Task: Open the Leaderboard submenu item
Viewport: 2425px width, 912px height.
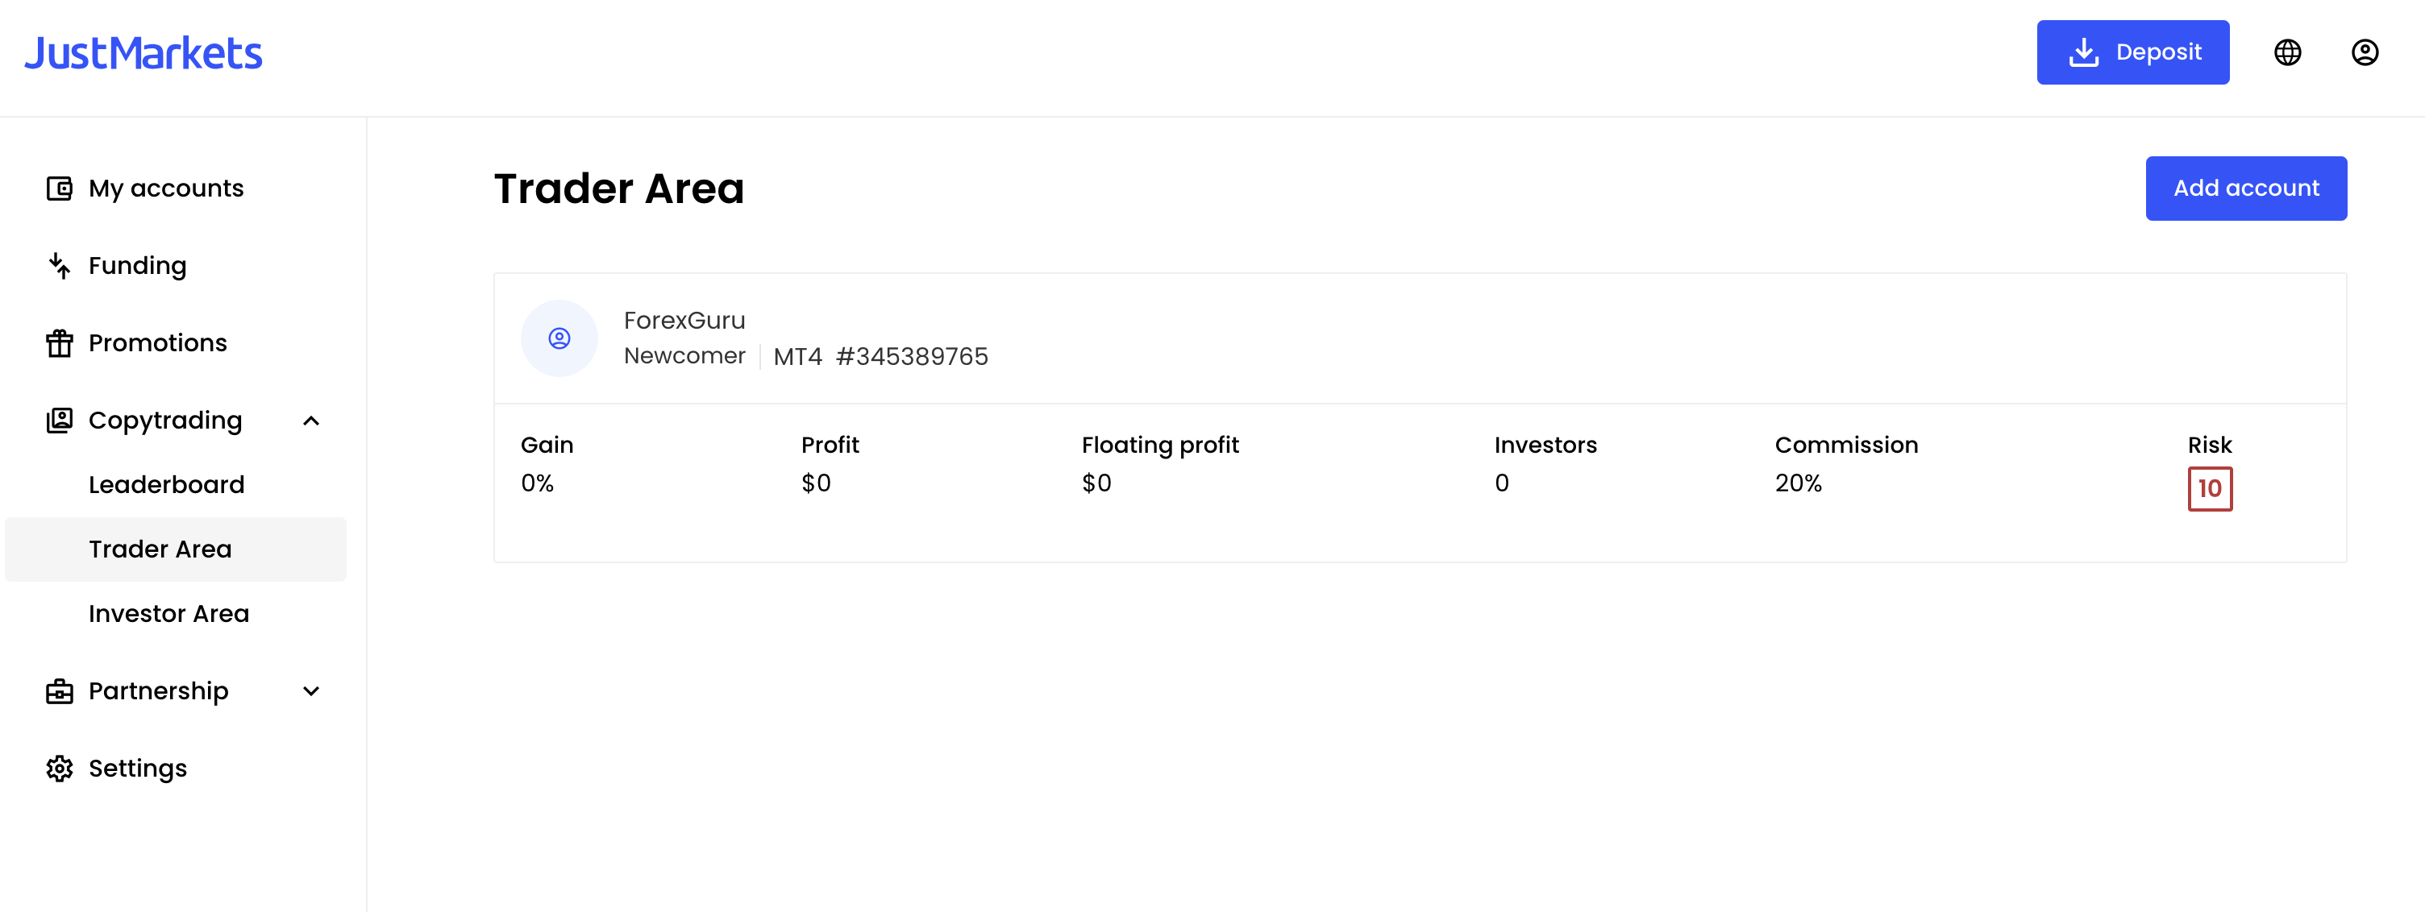Action: coord(167,485)
